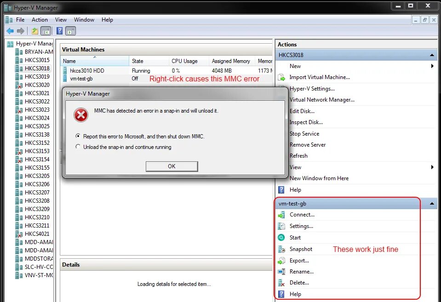This screenshot has height=302, width=441.
Task: Collapse the HKCS3018 actions section
Action: pos(432,55)
